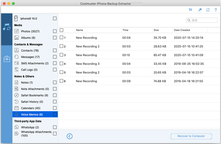Click the Albums picture icon

point(16,38)
